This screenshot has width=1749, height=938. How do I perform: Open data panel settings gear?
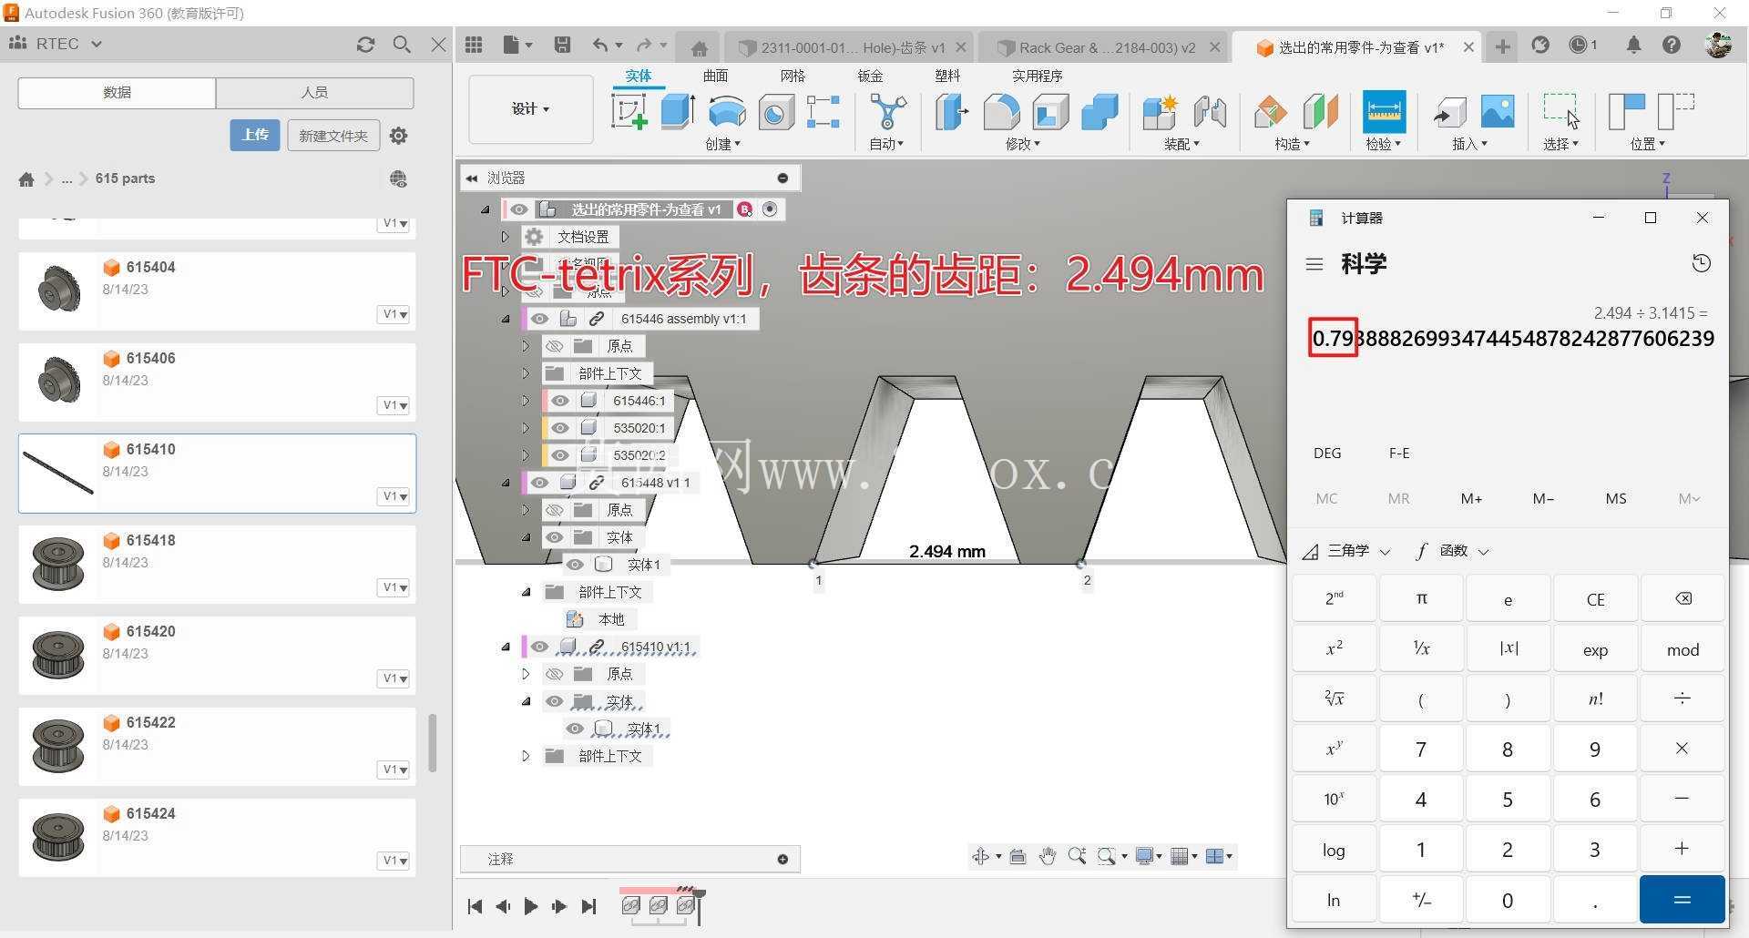pyautogui.click(x=398, y=136)
